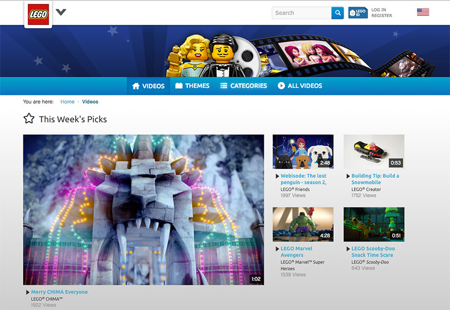The height and width of the screenshot is (310, 450).
Task: Click the clapperboard icon next to THEMES
Action: point(179,86)
